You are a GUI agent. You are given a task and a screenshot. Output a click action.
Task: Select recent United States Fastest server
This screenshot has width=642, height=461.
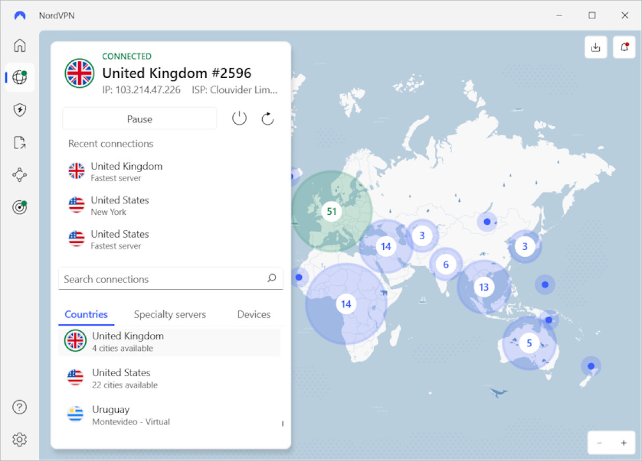[x=171, y=239]
